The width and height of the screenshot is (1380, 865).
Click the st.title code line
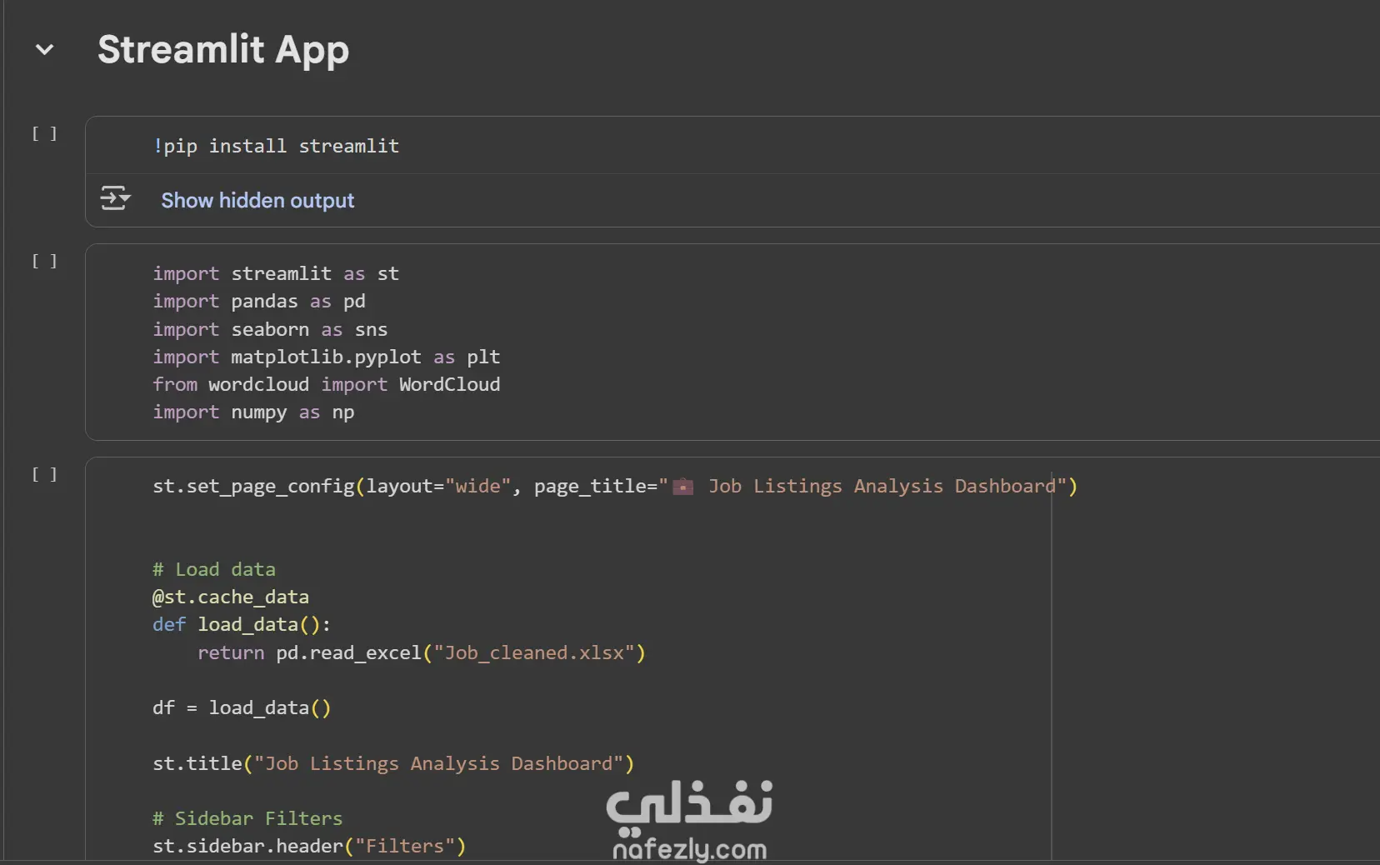[393, 763]
